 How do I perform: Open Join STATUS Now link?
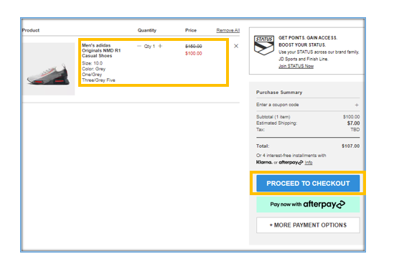coord(296,66)
